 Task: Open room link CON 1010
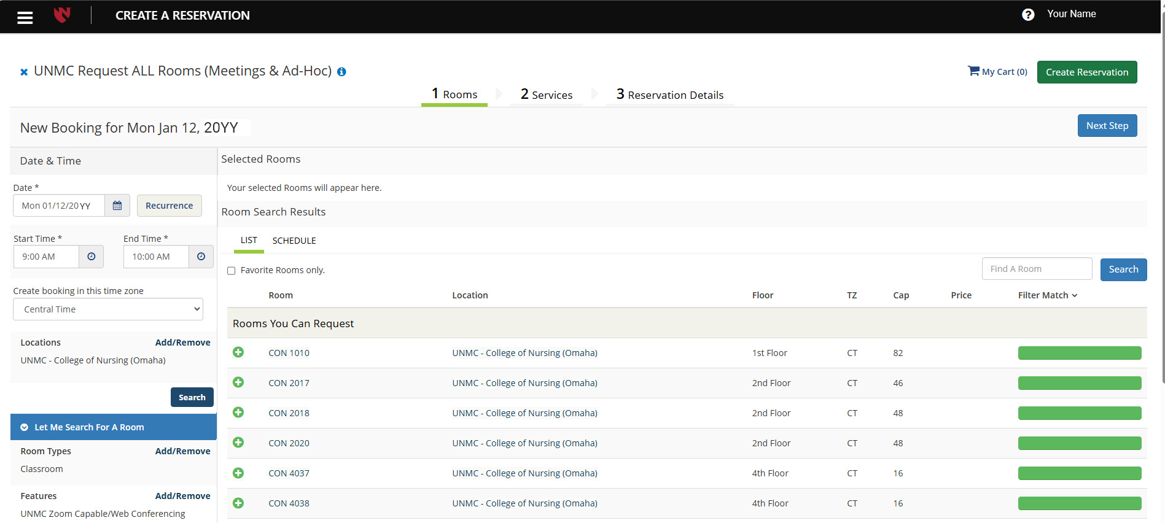pyautogui.click(x=289, y=353)
